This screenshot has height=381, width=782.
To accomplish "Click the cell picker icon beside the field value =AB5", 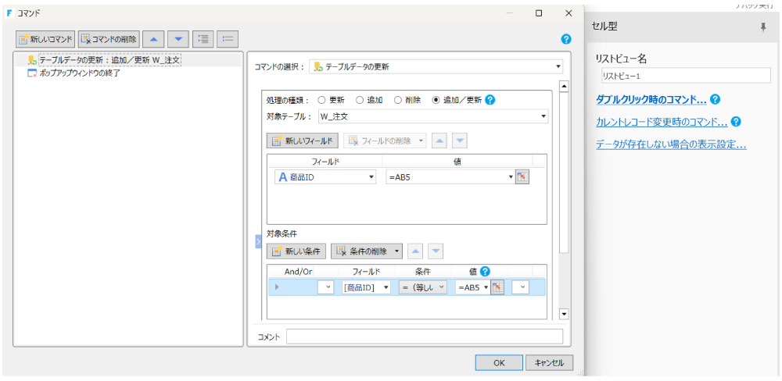I will pos(522,177).
